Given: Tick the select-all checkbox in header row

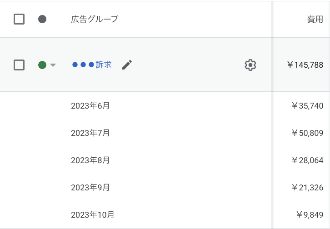Looking at the screenshot, I should coord(19,19).
